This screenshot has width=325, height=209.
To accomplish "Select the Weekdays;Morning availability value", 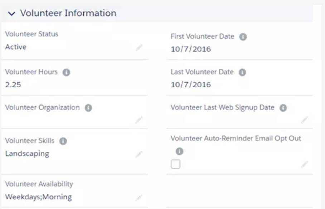I will pyautogui.click(x=39, y=197).
